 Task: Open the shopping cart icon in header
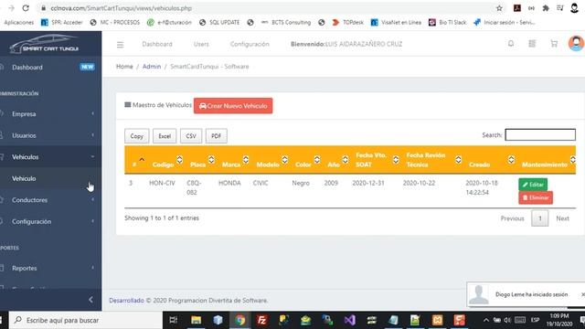tap(554, 44)
